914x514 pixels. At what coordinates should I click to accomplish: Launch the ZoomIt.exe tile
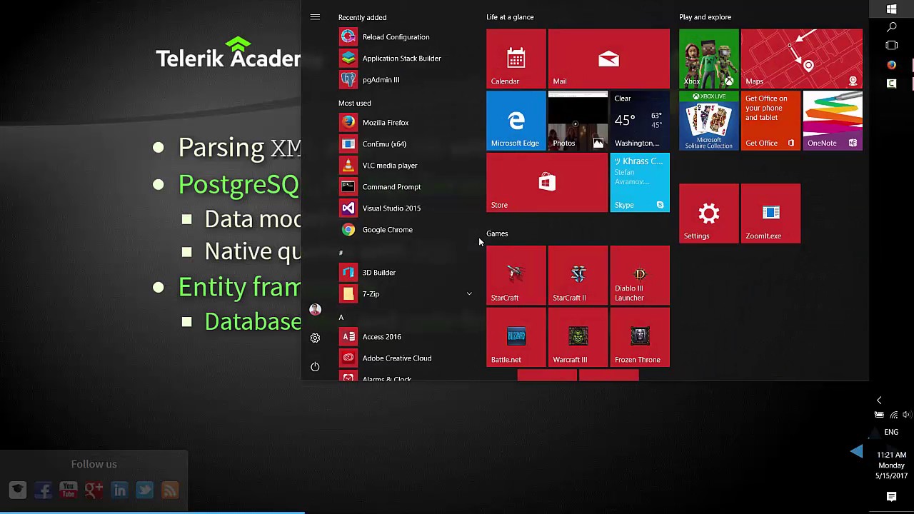click(770, 213)
